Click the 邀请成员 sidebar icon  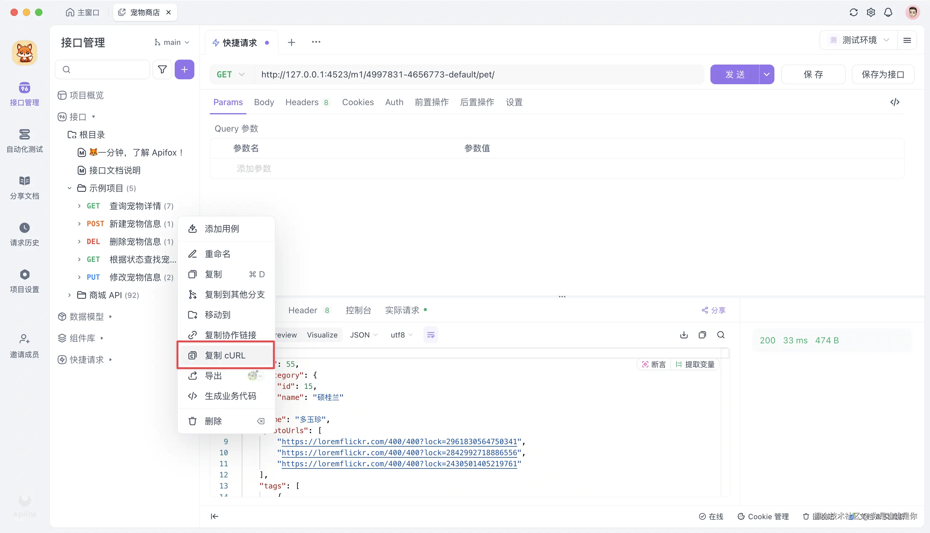(24, 345)
